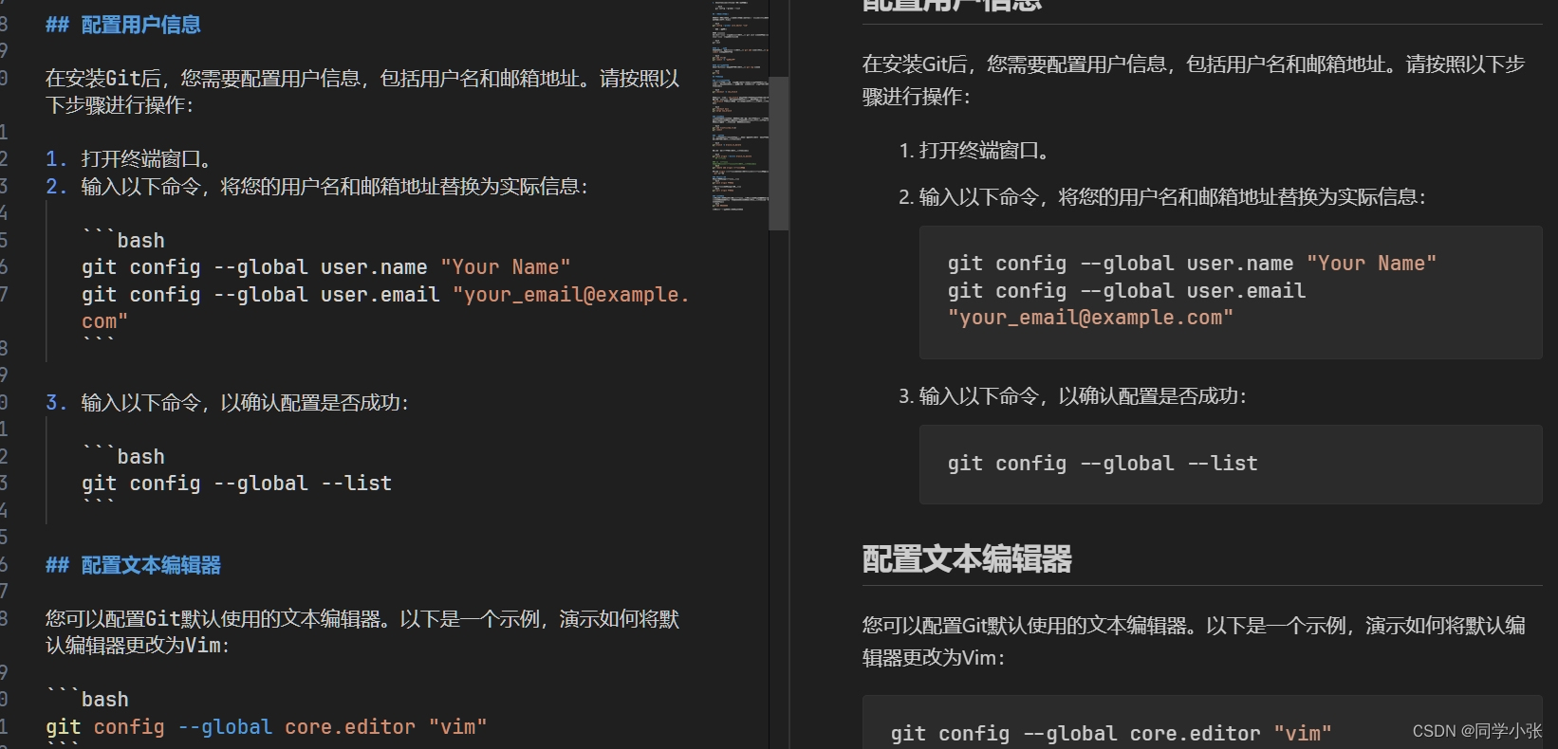
Task: Click the first '```bash' fence line in editor
Action: 123,240
